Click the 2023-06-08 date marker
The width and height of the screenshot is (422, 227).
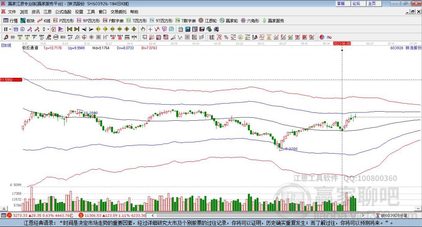point(342,43)
